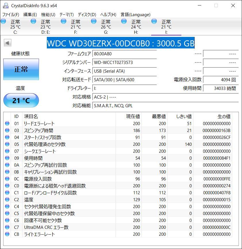Select drive F: status icon
Viewport: 242px width, 249px height.
(x=64, y=21)
